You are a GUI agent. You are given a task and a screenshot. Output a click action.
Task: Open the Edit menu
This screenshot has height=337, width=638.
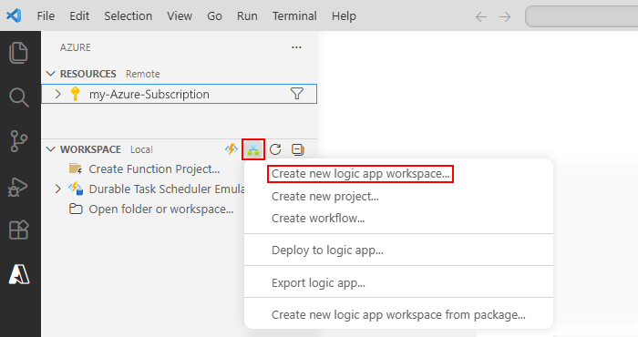coord(79,15)
